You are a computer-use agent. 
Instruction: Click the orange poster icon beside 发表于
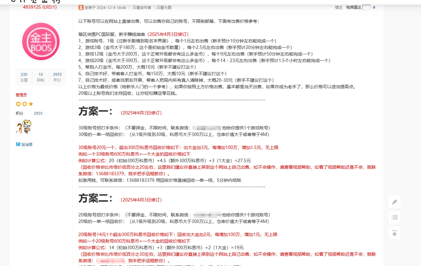(81, 7)
